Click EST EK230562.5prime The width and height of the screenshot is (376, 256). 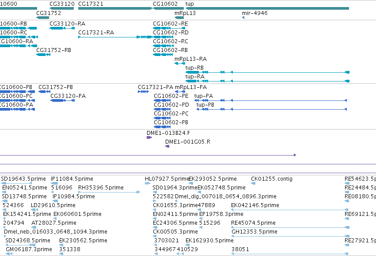point(83,241)
